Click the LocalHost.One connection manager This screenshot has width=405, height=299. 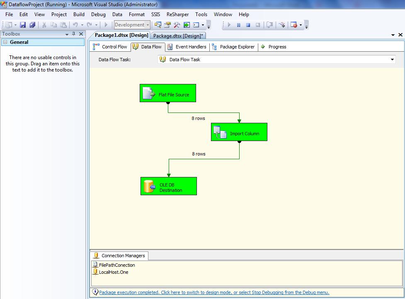pyautogui.click(x=113, y=272)
